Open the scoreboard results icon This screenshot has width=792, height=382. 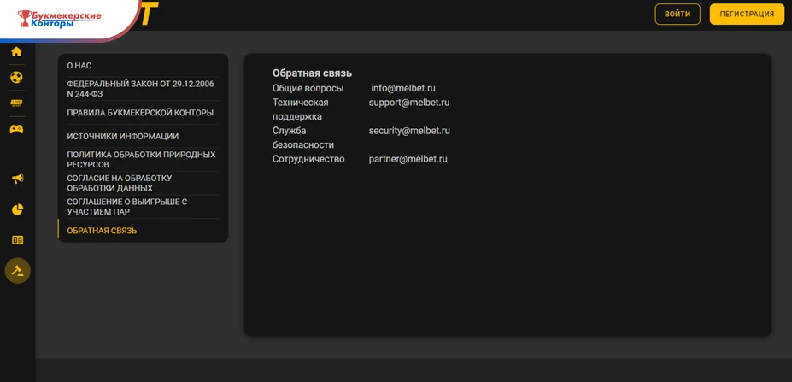(x=18, y=240)
